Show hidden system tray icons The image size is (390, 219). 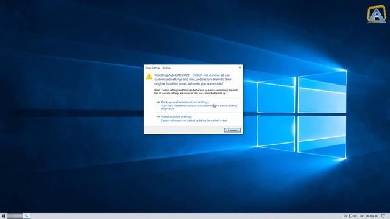tap(346, 216)
